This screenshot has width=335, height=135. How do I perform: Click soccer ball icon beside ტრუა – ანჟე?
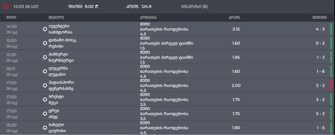point(45,114)
